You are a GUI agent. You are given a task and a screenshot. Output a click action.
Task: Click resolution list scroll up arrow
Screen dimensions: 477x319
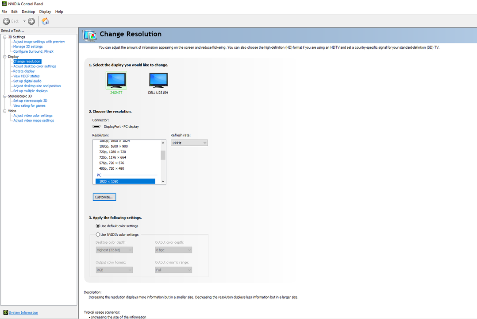163,143
